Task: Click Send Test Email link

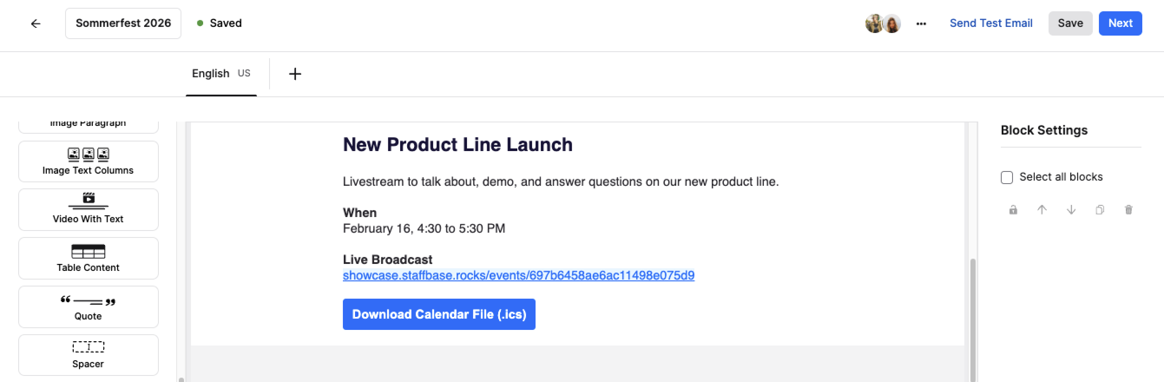Action: (x=991, y=23)
